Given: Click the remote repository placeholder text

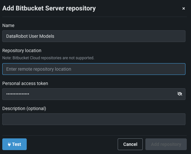Looking at the screenshot, I should click(38, 69).
